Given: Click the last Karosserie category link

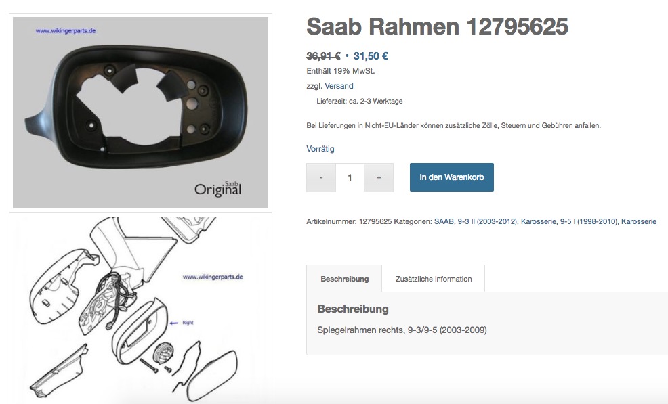Looking at the screenshot, I should [x=639, y=221].
